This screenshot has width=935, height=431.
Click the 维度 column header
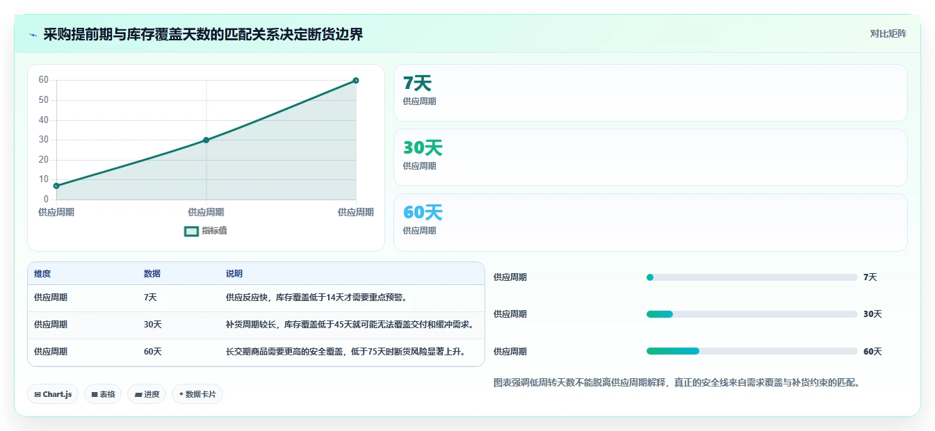click(x=42, y=274)
